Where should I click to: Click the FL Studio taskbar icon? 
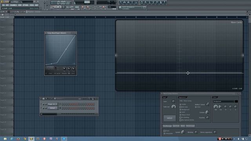31,139
